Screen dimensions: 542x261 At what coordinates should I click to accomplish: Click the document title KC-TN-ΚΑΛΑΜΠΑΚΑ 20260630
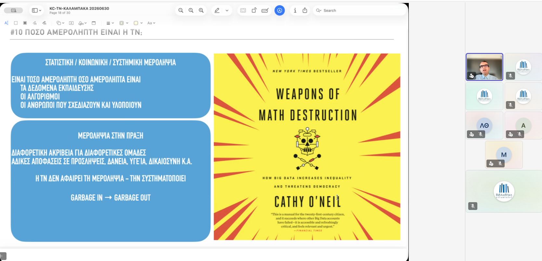79,8
